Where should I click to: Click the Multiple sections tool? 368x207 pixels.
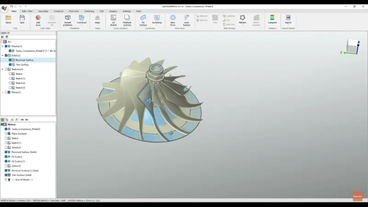click(127, 19)
